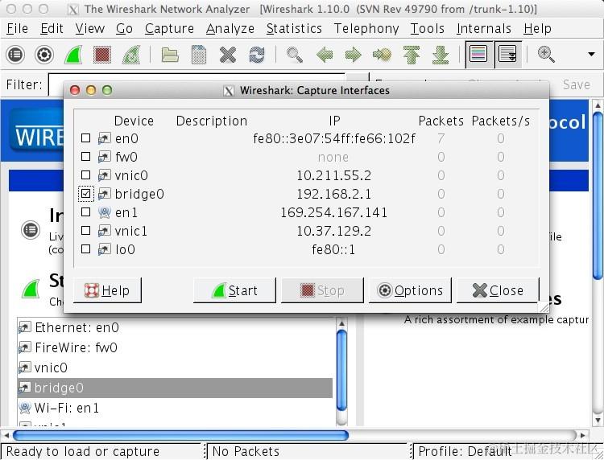Viewport: 604px width, 460px height.
Task: Click main window horizontal scrollbar thumb
Action: click(x=181, y=435)
